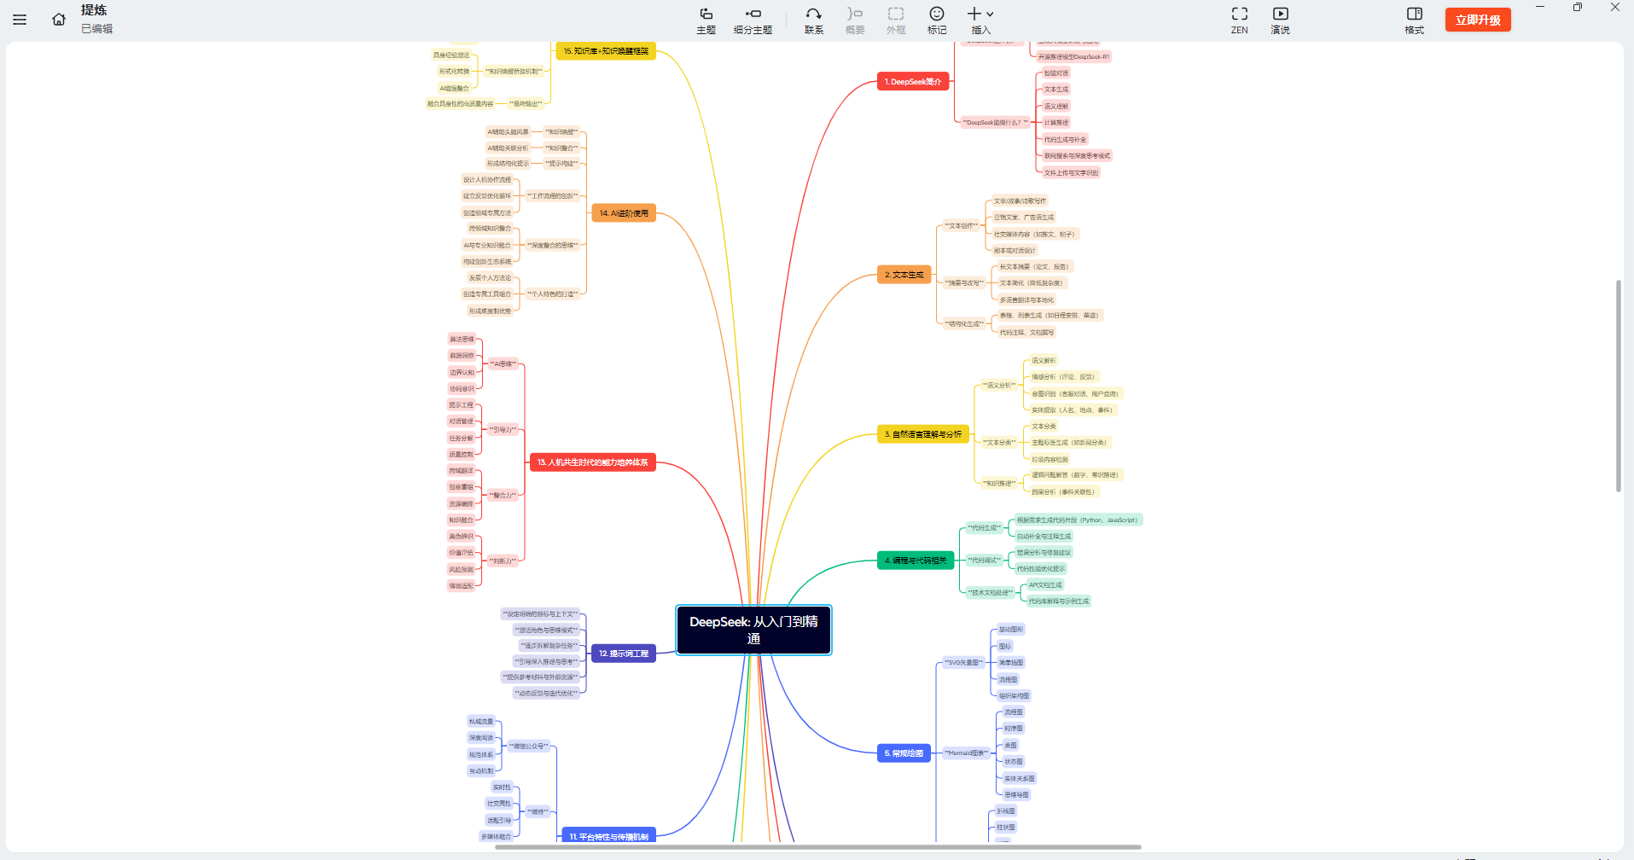Viewport: 1634px width, 860px height.
Task: Click the horizontal scrollbar thumb
Action: 817,847
